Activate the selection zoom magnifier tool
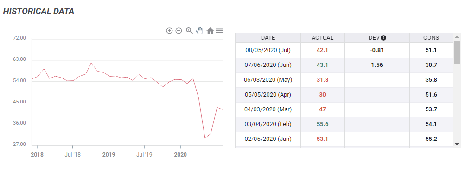Screen dimensions: 466x175 click(x=189, y=30)
